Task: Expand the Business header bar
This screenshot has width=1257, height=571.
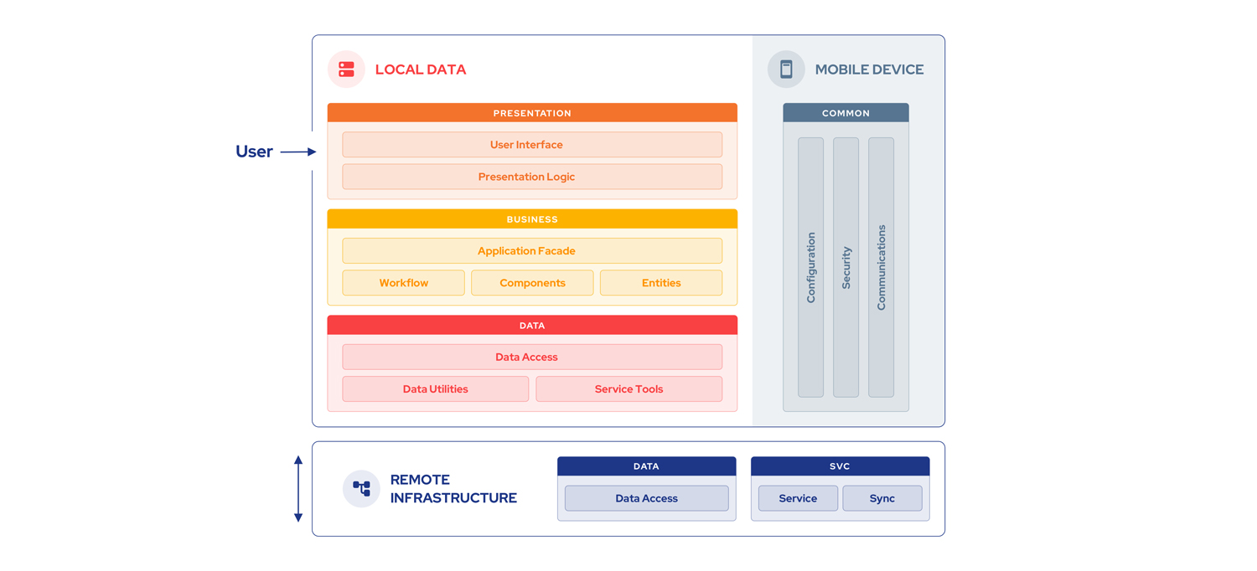Action: point(532,219)
